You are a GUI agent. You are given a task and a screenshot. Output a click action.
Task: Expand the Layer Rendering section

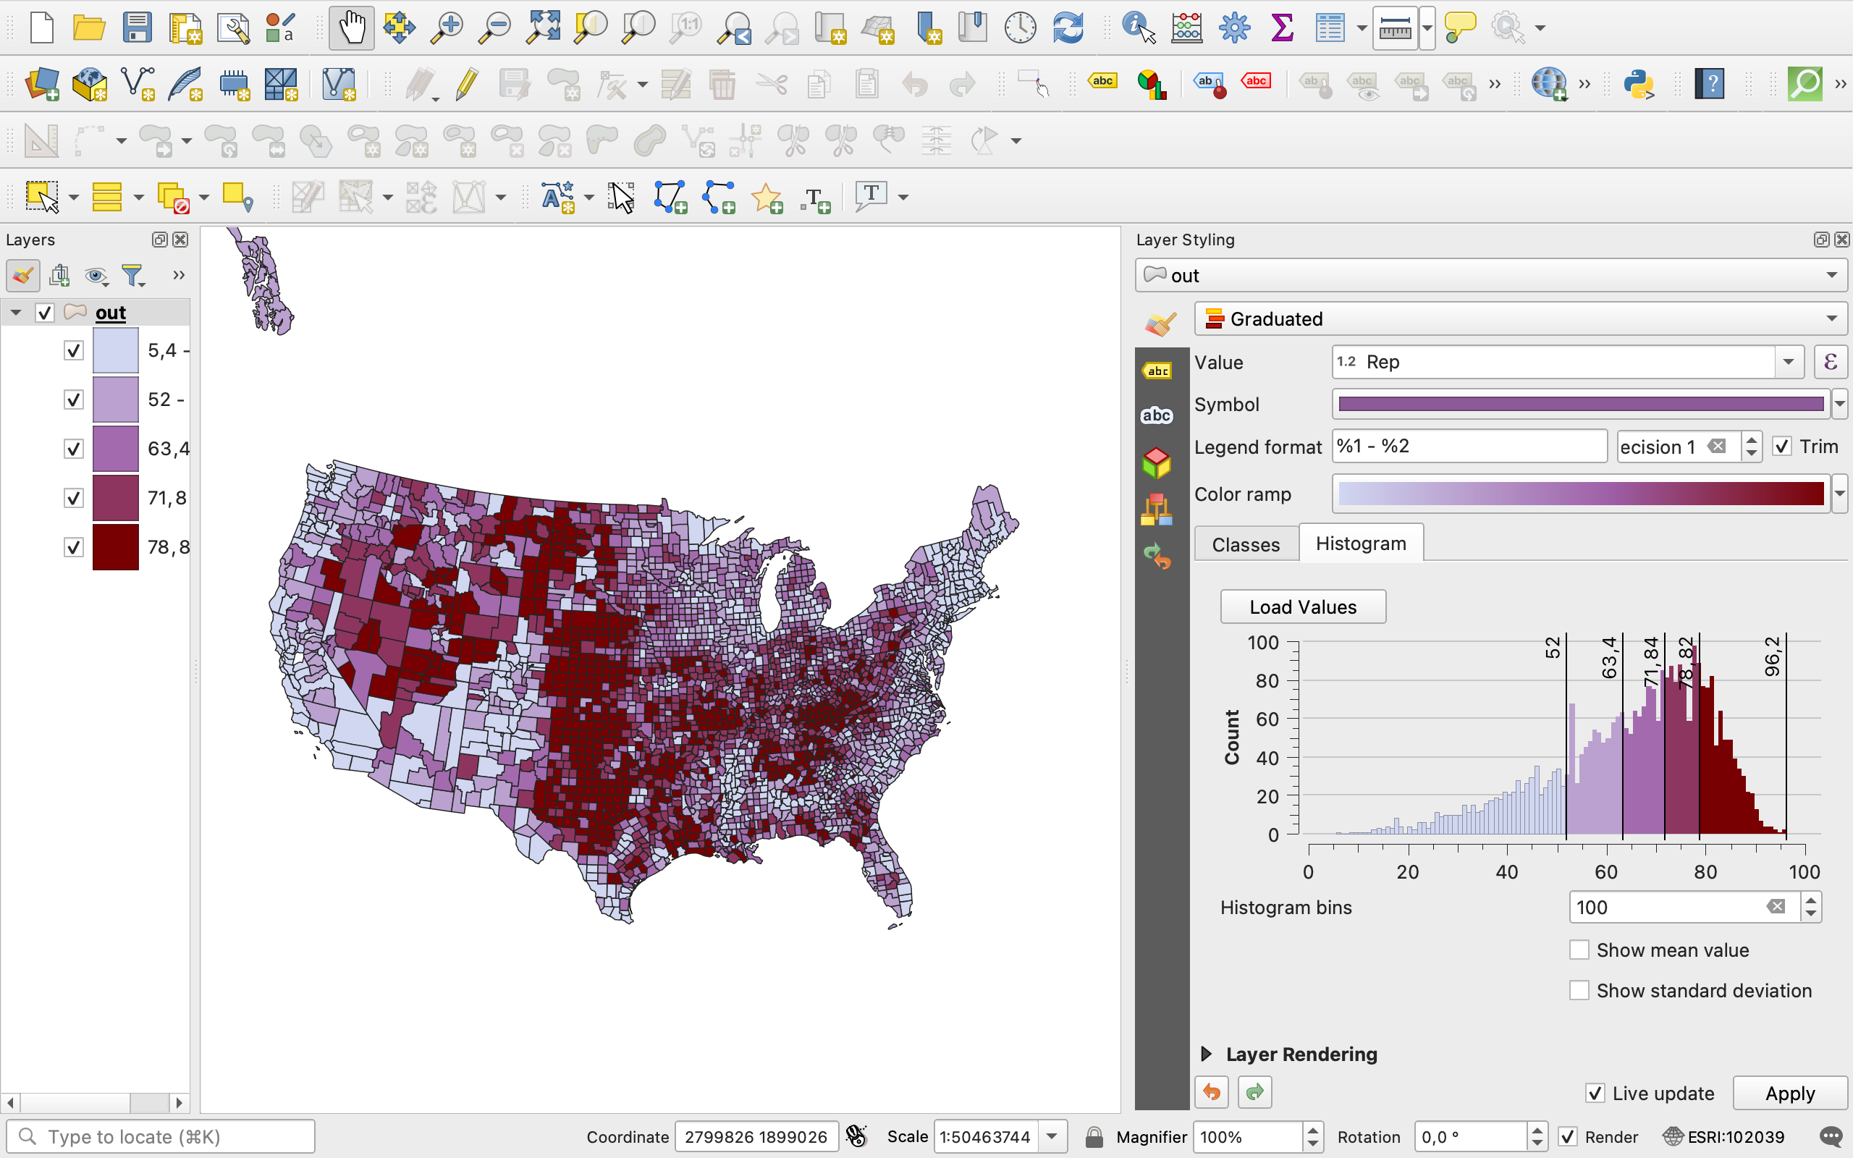(x=1206, y=1054)
